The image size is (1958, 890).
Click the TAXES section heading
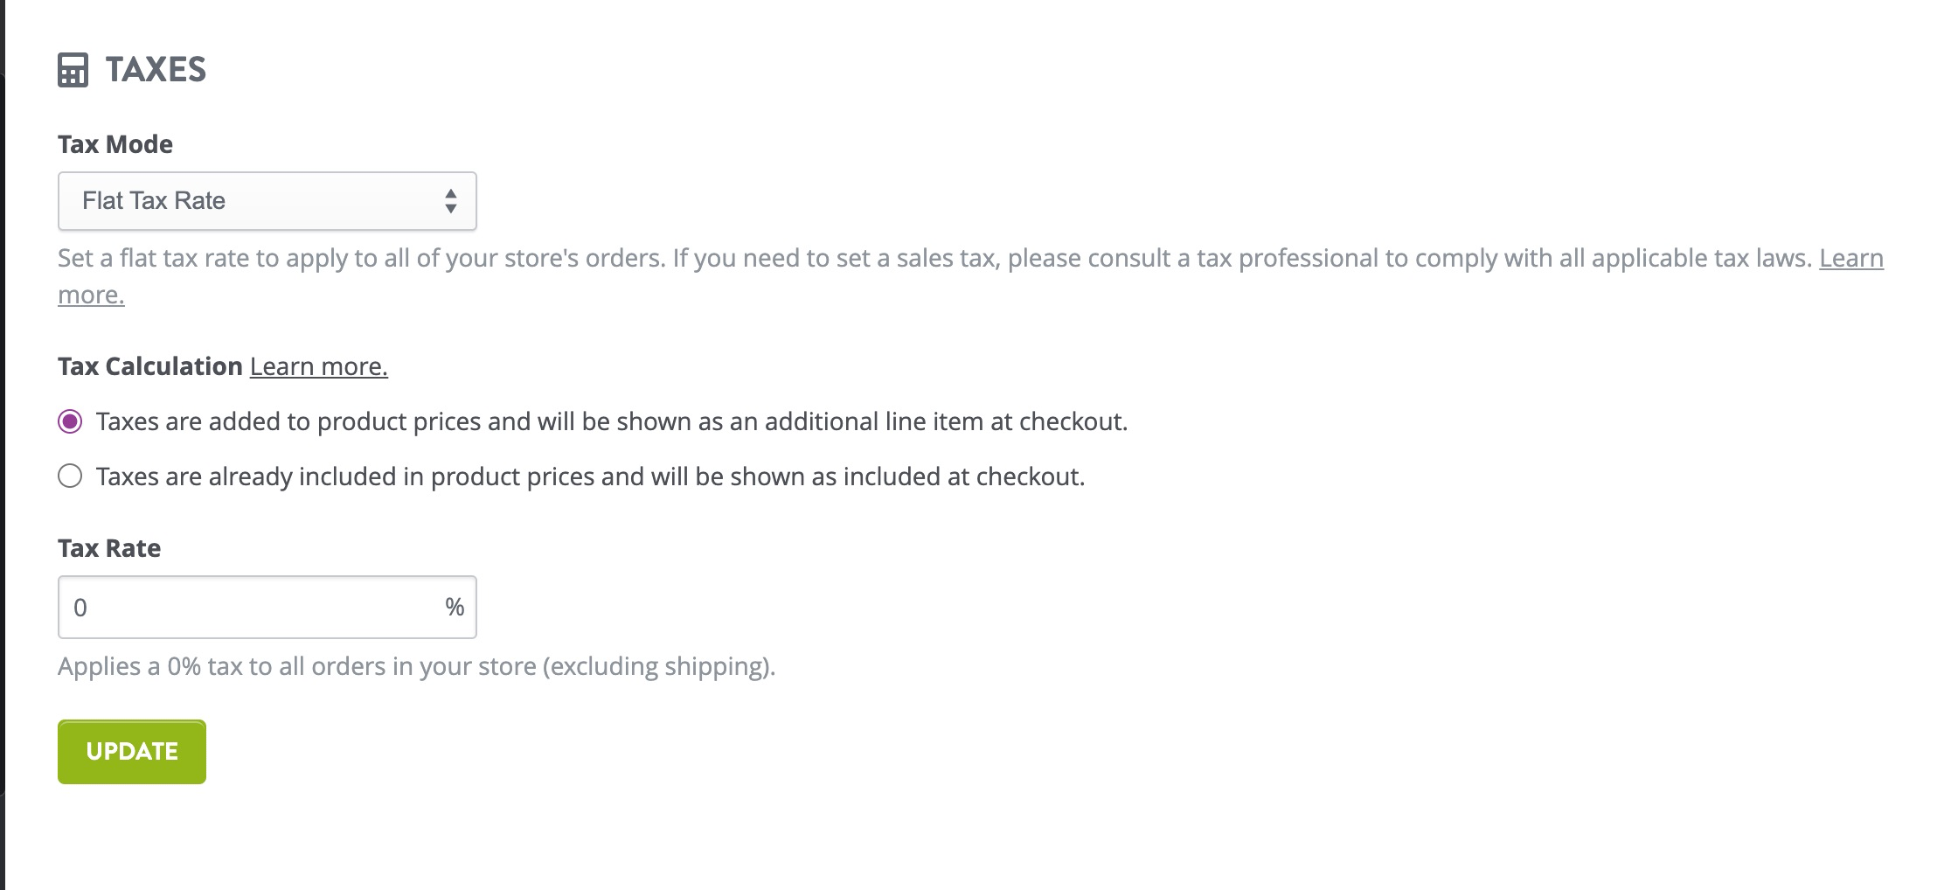156,69
